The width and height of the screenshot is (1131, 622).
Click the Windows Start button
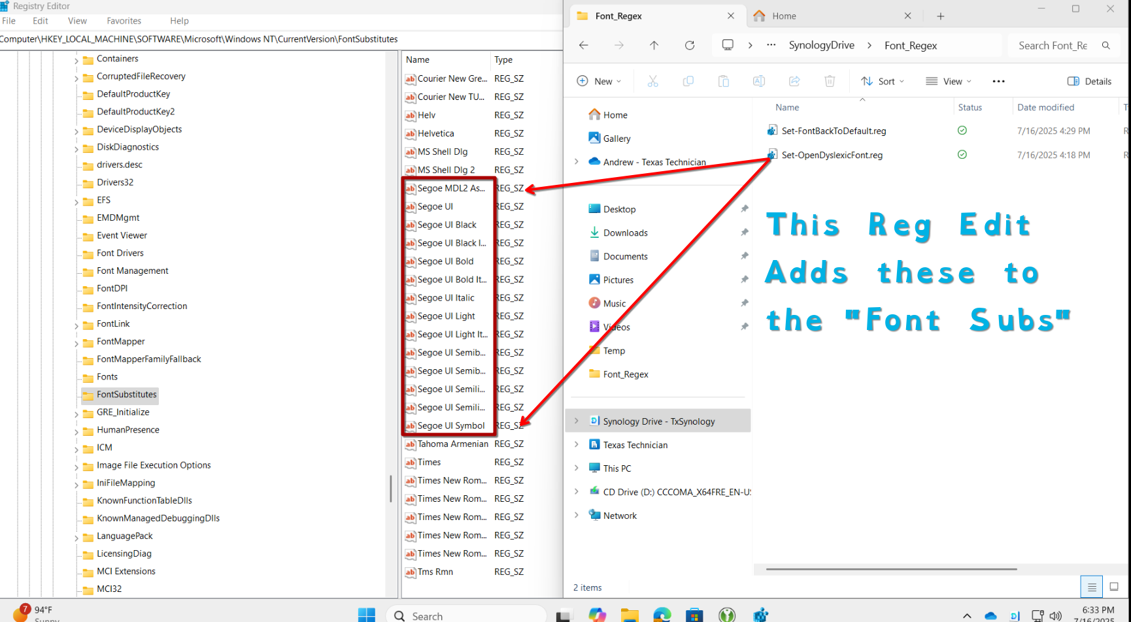click(x=367, y=615)
